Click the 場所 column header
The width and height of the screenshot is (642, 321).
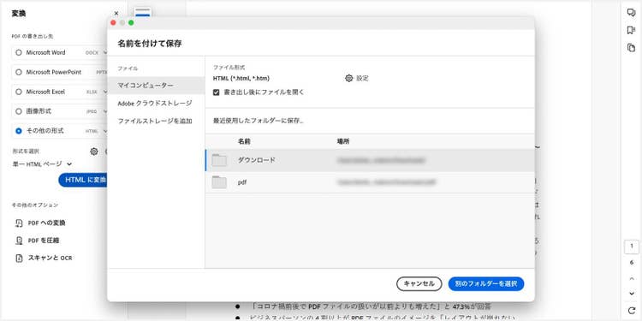click(x=343, y=141)
